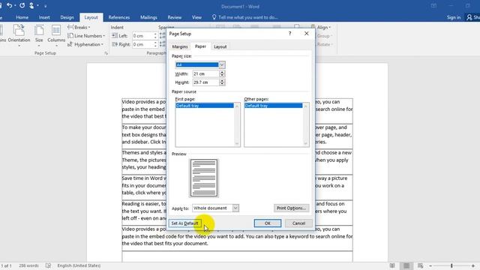Click the Indent Right input field
The width and height of the screenshot is (480, 270).
point(142,44)
